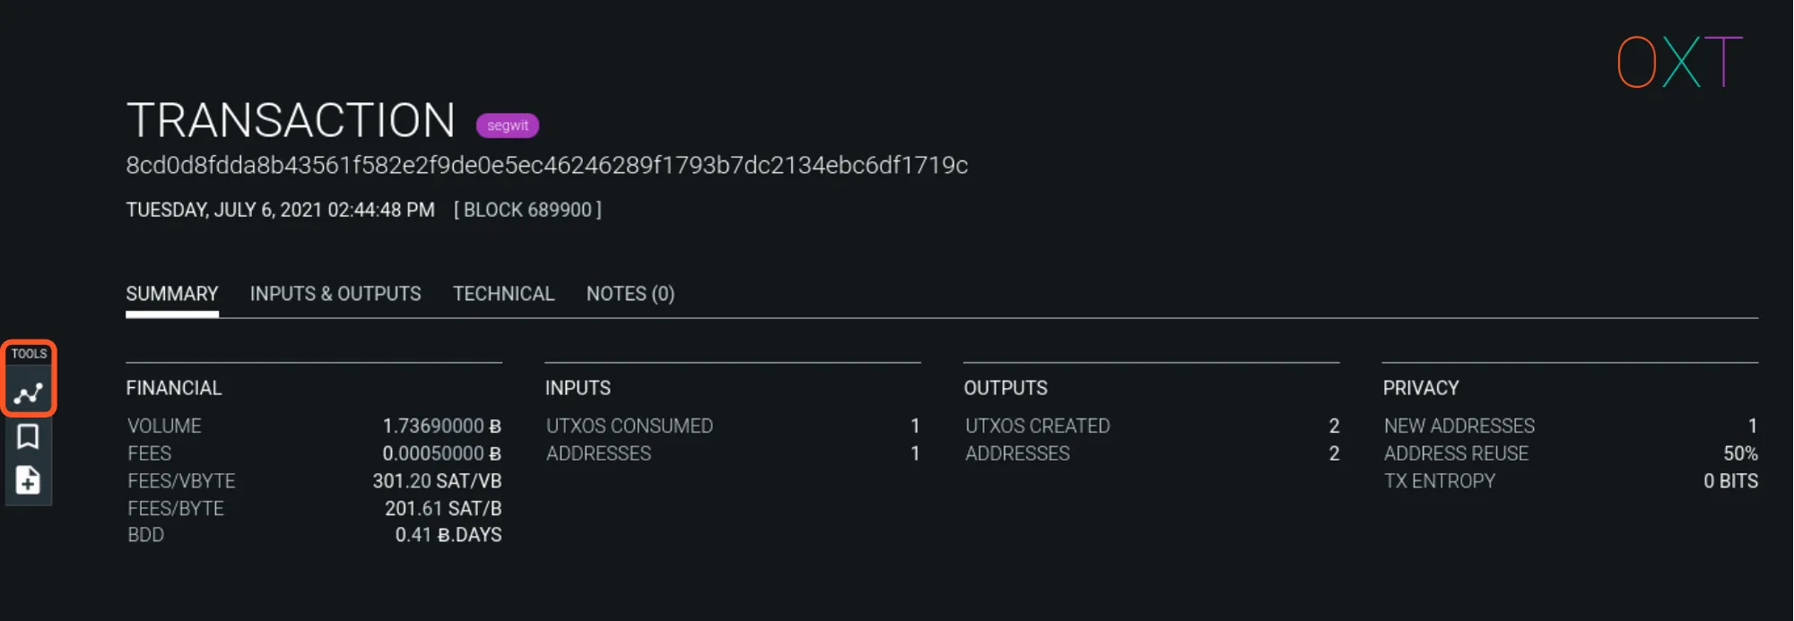Open the transaction graph tool icon

29,393
